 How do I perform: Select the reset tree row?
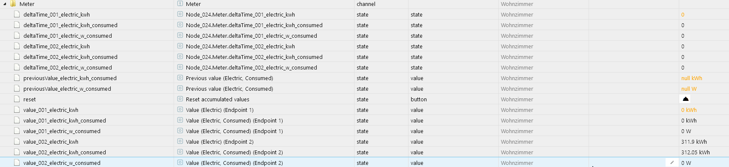364,99
